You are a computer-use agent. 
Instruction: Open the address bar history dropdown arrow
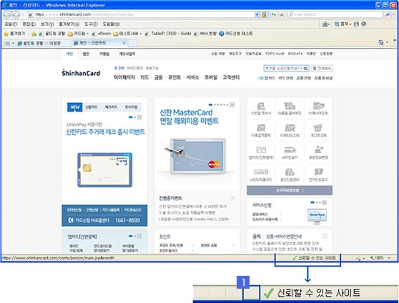(x=257, y=14)
